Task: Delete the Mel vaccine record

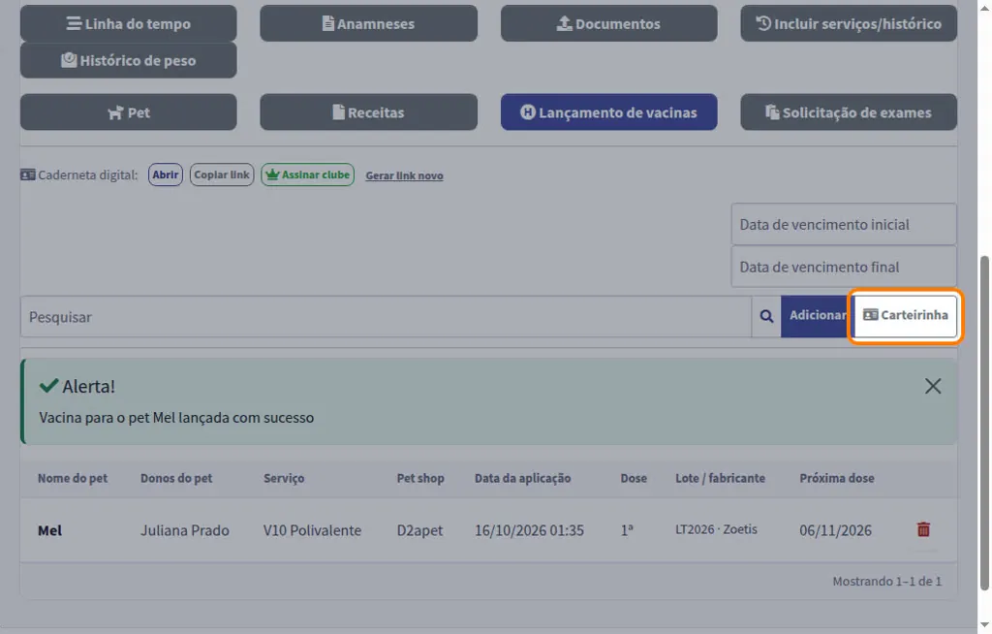Action: pos(923,529)
